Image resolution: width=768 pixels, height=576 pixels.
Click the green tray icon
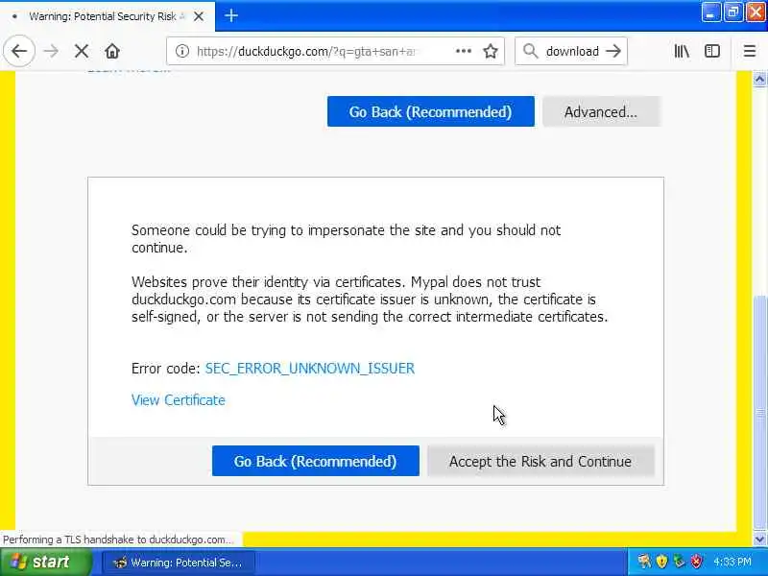679,562
